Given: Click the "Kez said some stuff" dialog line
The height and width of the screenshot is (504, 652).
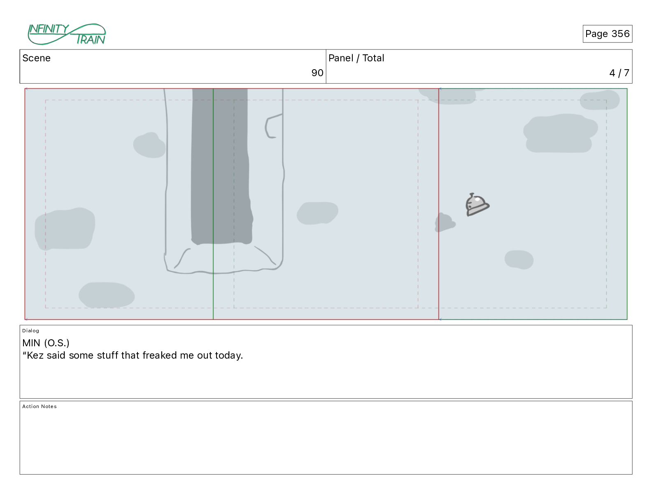Looking at the screenshot, I should point(133,355).
